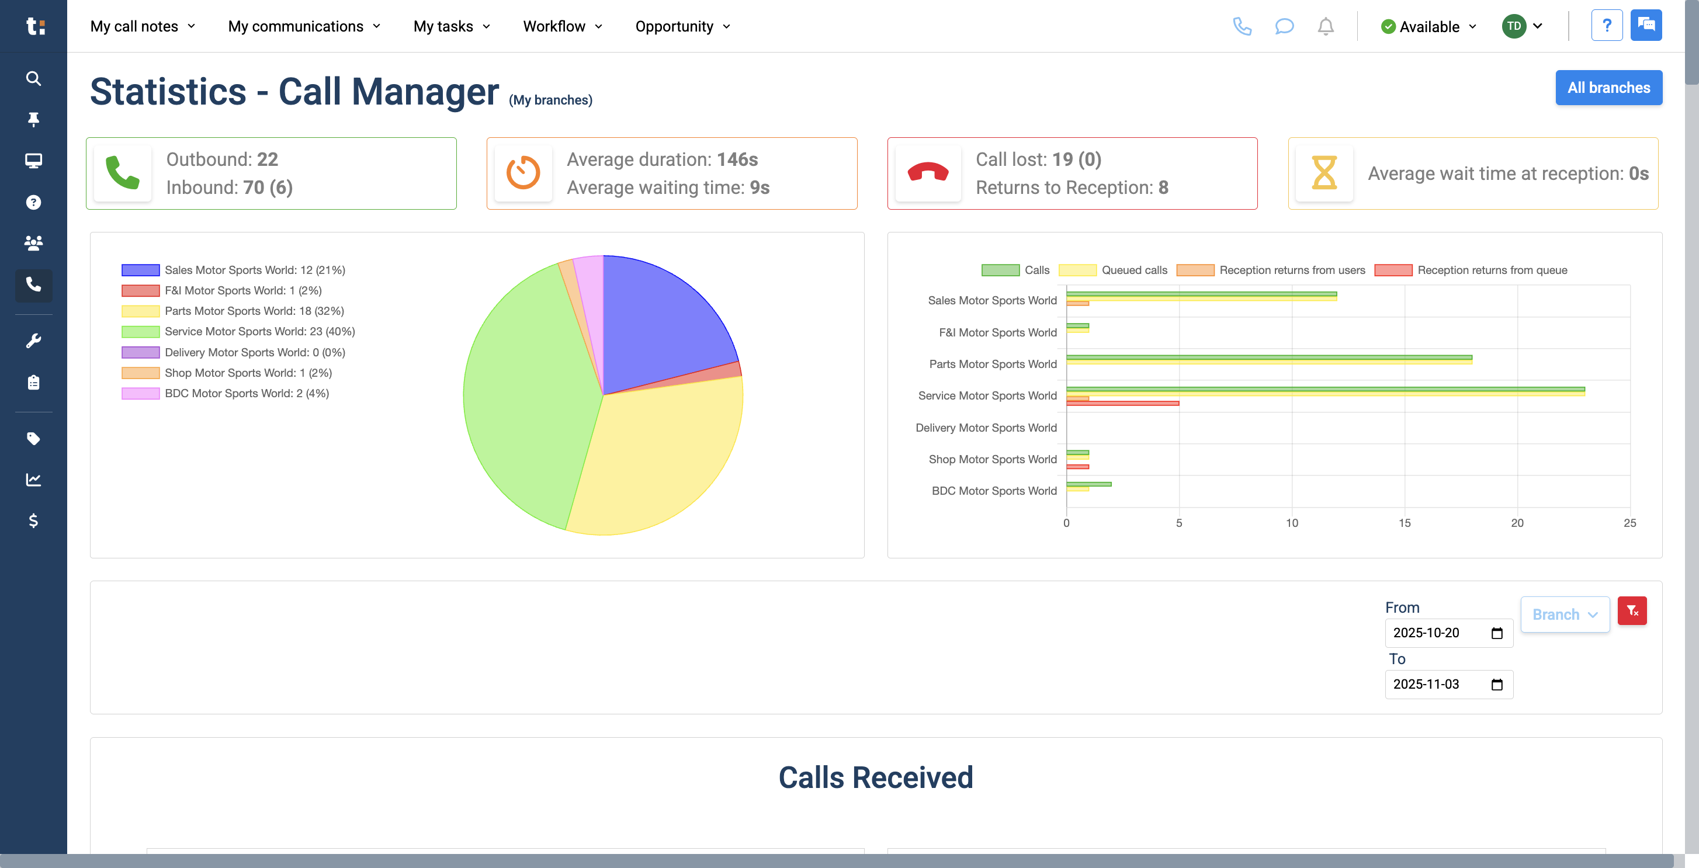Viewport: 1699px width, 868px height.
Task: Click the dollar billing icon in sidebar
Action: coord(33,521)
